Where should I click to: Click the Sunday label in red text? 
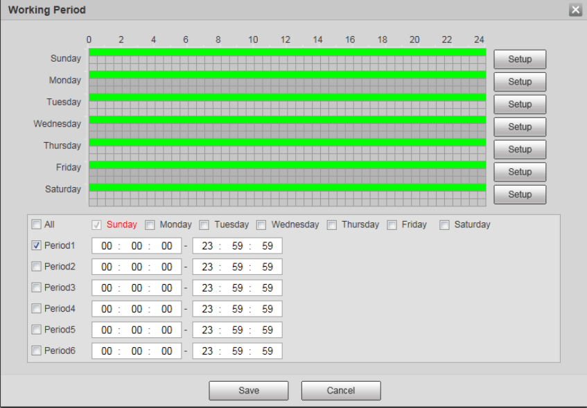point(122,224)
